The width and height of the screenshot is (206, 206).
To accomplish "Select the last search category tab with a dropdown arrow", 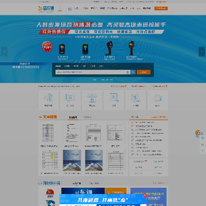I will coord(101,66).
